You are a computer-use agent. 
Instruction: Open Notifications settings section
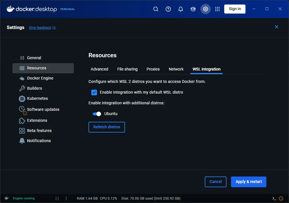click(x=43, y=141)
